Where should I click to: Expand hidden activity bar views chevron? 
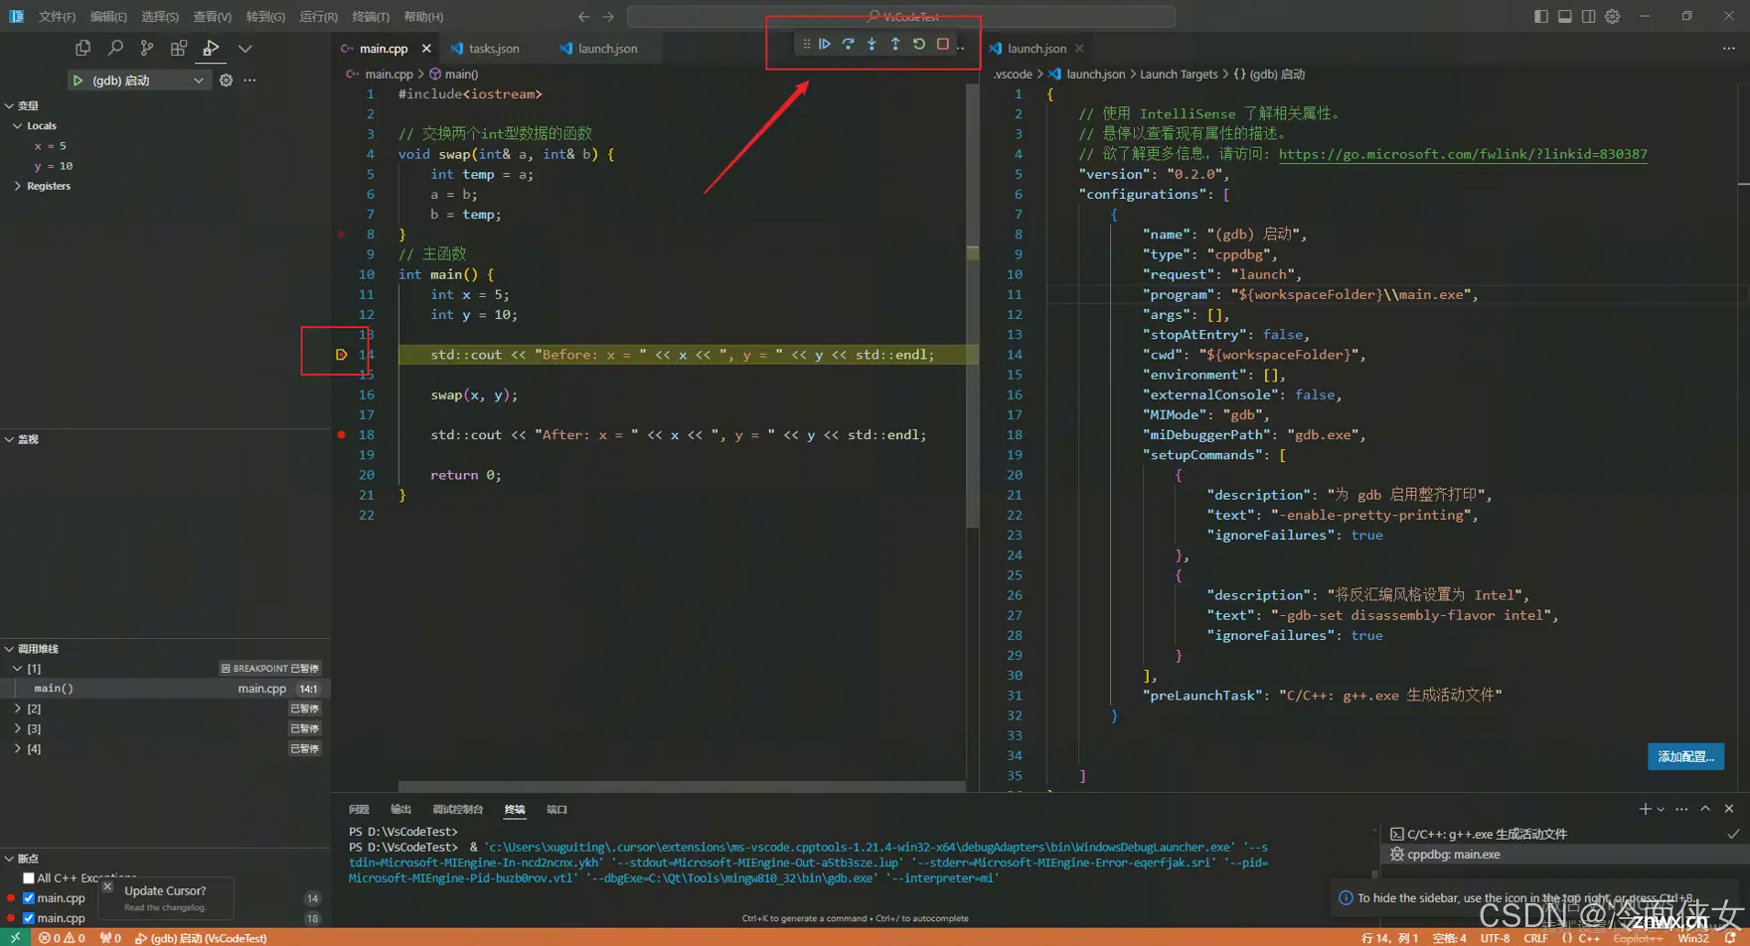[244, 48]
